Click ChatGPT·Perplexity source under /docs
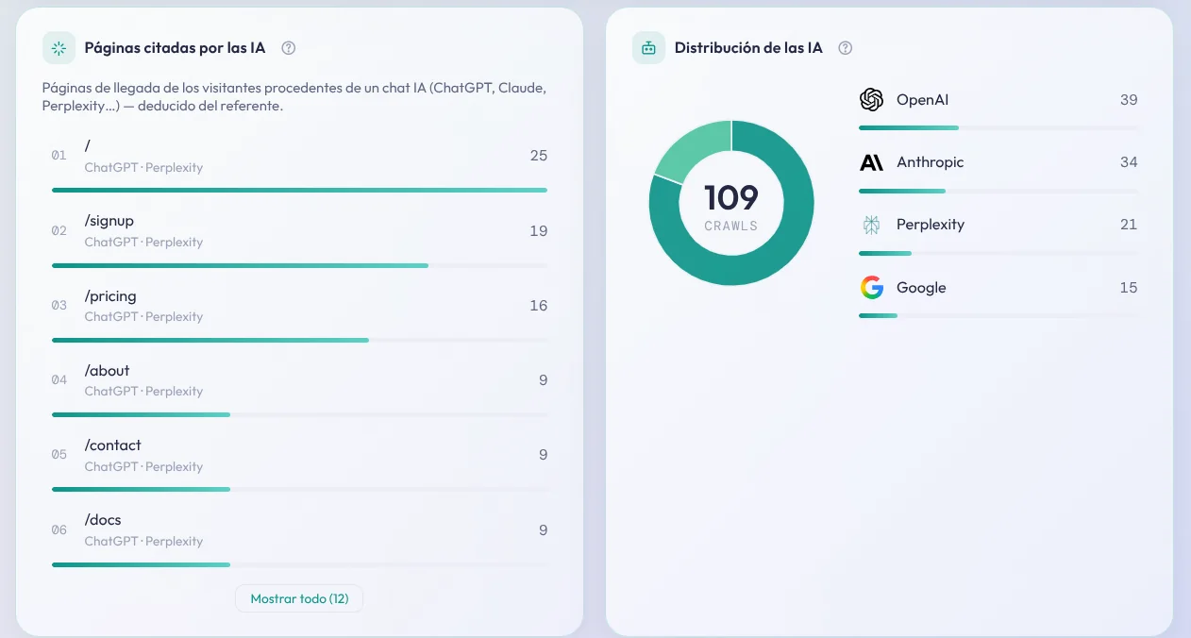 [143, 542]
